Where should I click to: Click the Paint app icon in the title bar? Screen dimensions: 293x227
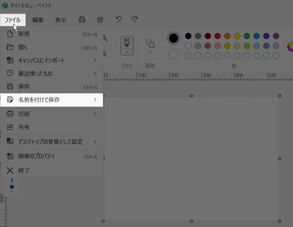5,5
